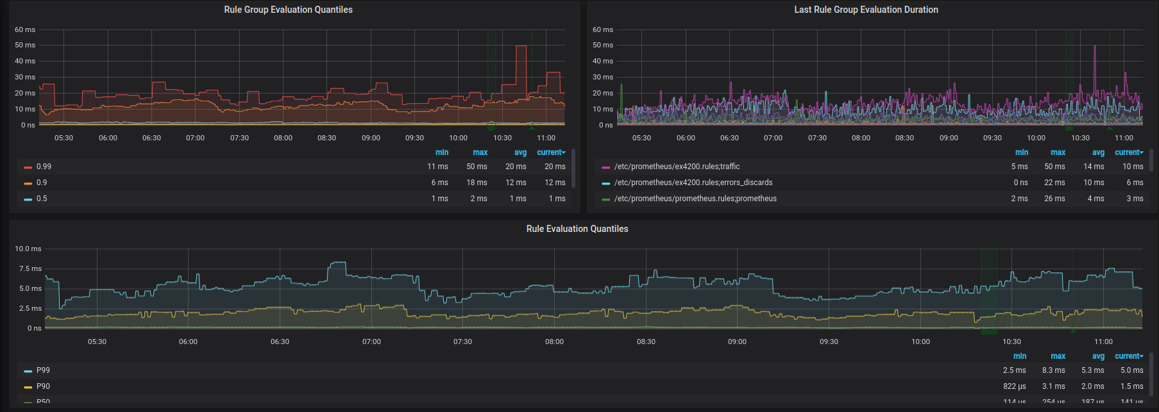The image size is (1159, 412).
Task: Click the magenta 50 ms spike in Last Rule Group Duration graph
Action: point(1094,47)
